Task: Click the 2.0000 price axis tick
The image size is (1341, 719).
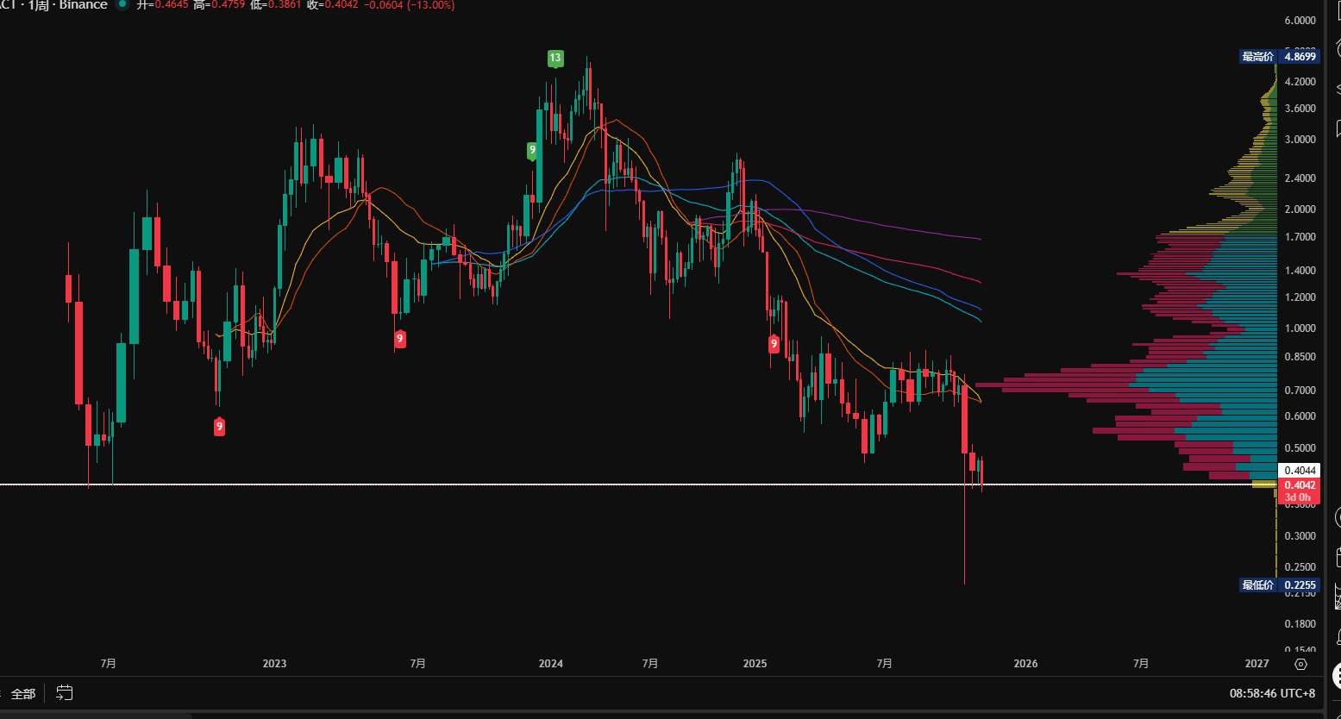Action: [1301, 209]
